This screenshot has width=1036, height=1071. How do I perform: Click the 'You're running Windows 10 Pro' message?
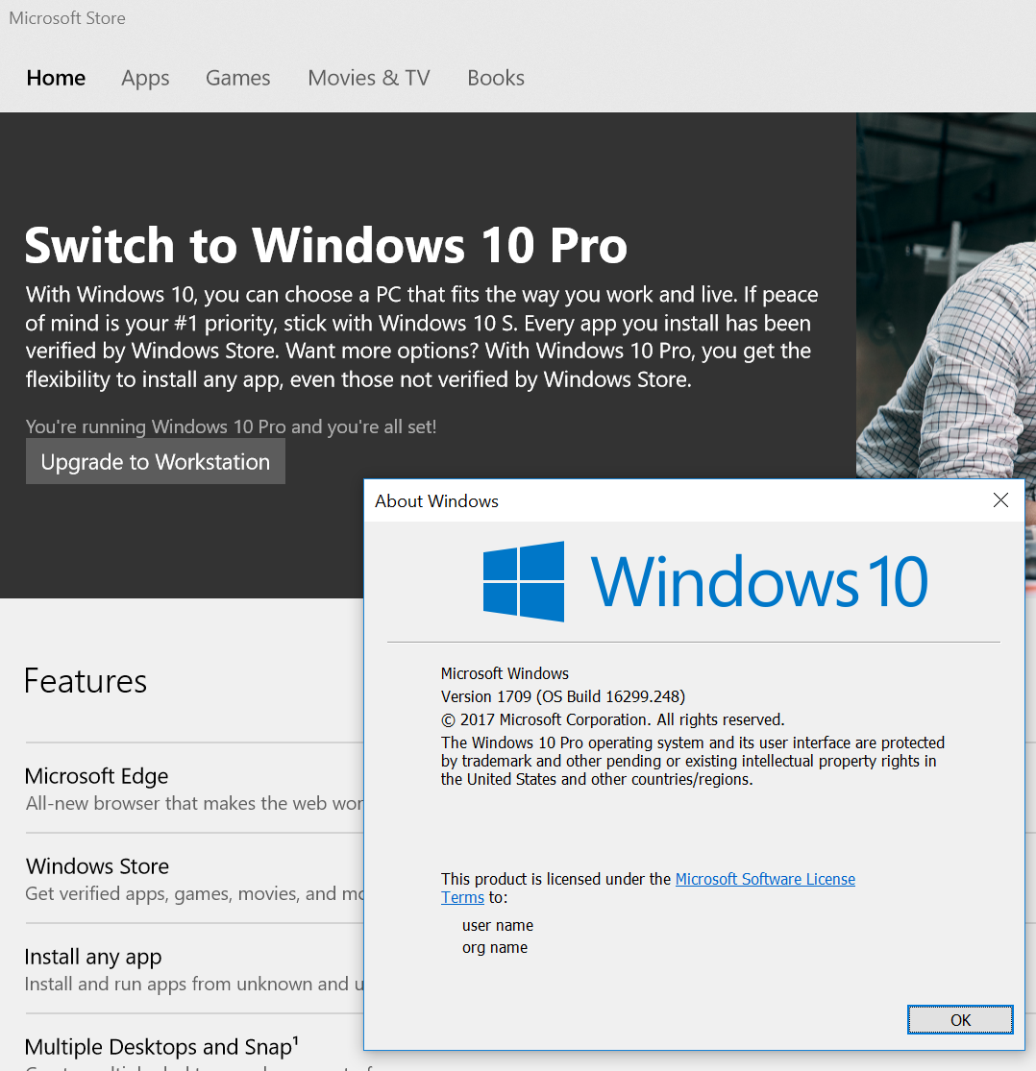[231, 426]
